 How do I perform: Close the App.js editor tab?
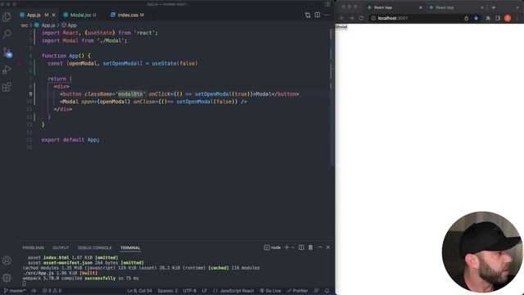pyautogui.click(x=53, y=15)
